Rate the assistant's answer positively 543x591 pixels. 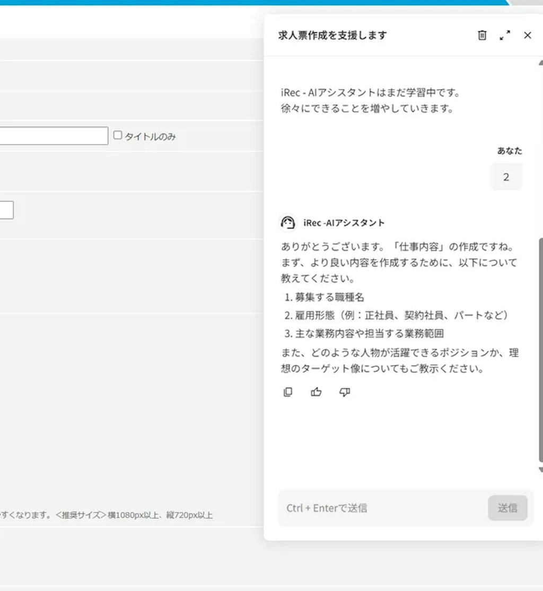pos(316,392)
